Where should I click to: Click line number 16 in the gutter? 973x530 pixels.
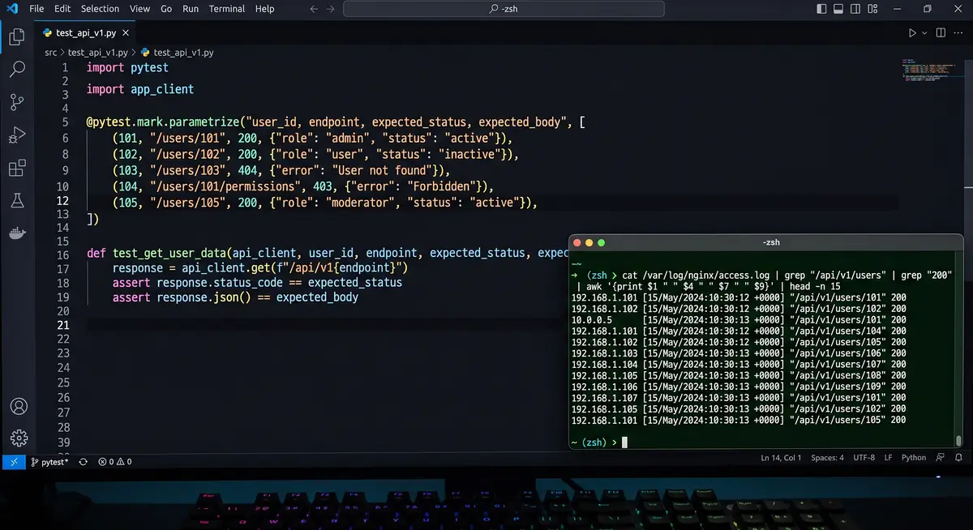coord(64,254)
